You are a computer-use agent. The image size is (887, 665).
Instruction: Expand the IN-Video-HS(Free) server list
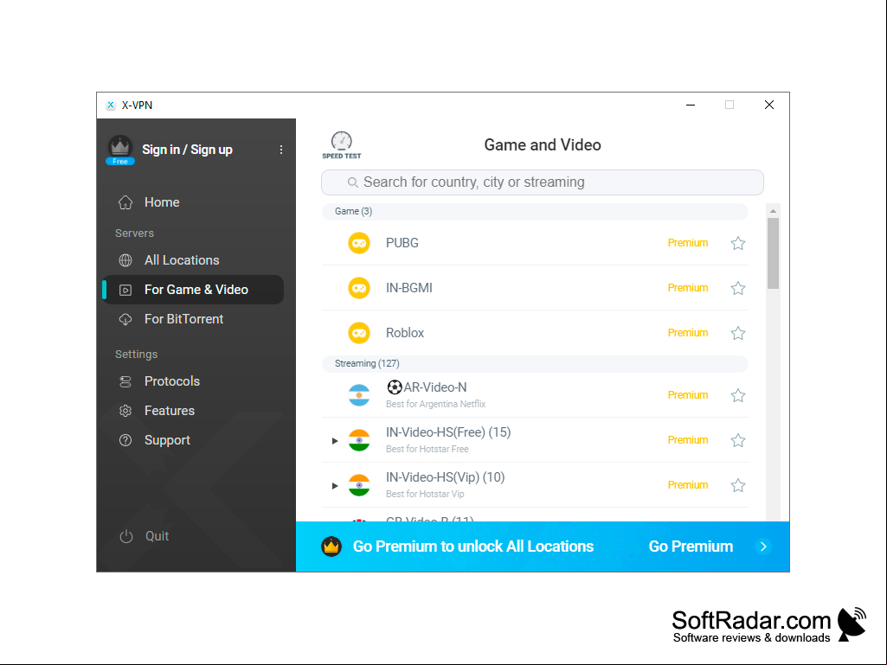335,440
